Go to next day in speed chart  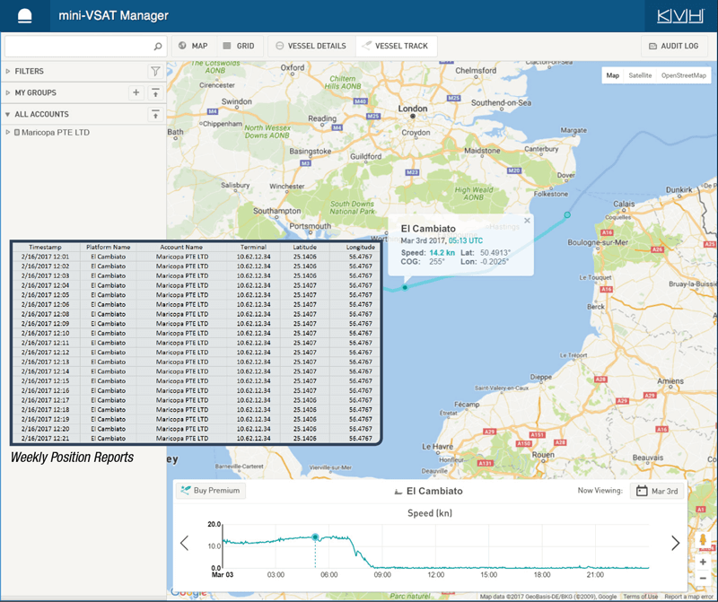pos(676,543)
